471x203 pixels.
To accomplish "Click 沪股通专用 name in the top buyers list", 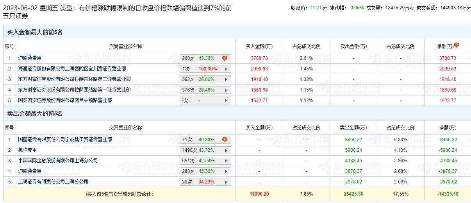I will 30,58.
